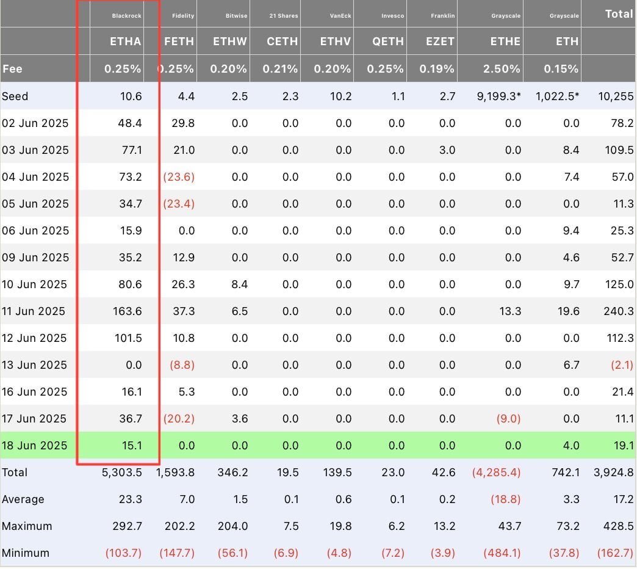The width and height of the screenshot is (637, 569).
Task: Click the highlighted 18 Jun 2025 row label
Action: pos(35,446)
